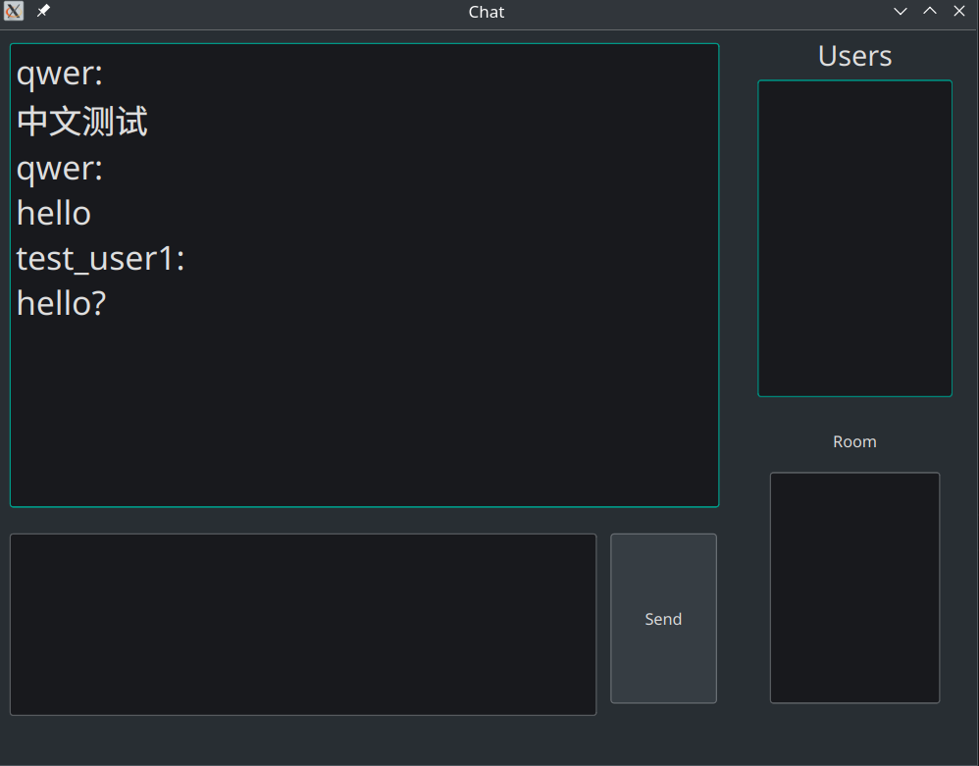Click inside the Room box
The height and width of the screenshot is (766, 979).
coord(854,587)
